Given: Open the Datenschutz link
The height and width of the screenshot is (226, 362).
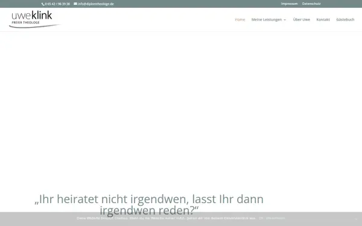Looking at the screenshot, I should (311, 4).
